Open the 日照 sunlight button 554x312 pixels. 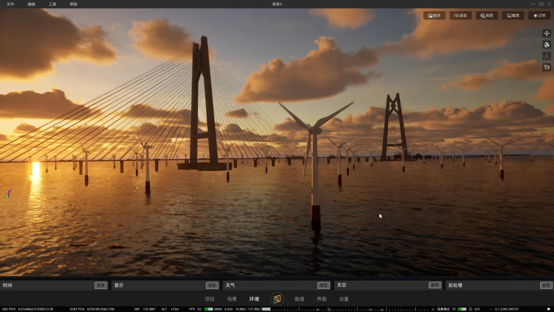point(539,15)
